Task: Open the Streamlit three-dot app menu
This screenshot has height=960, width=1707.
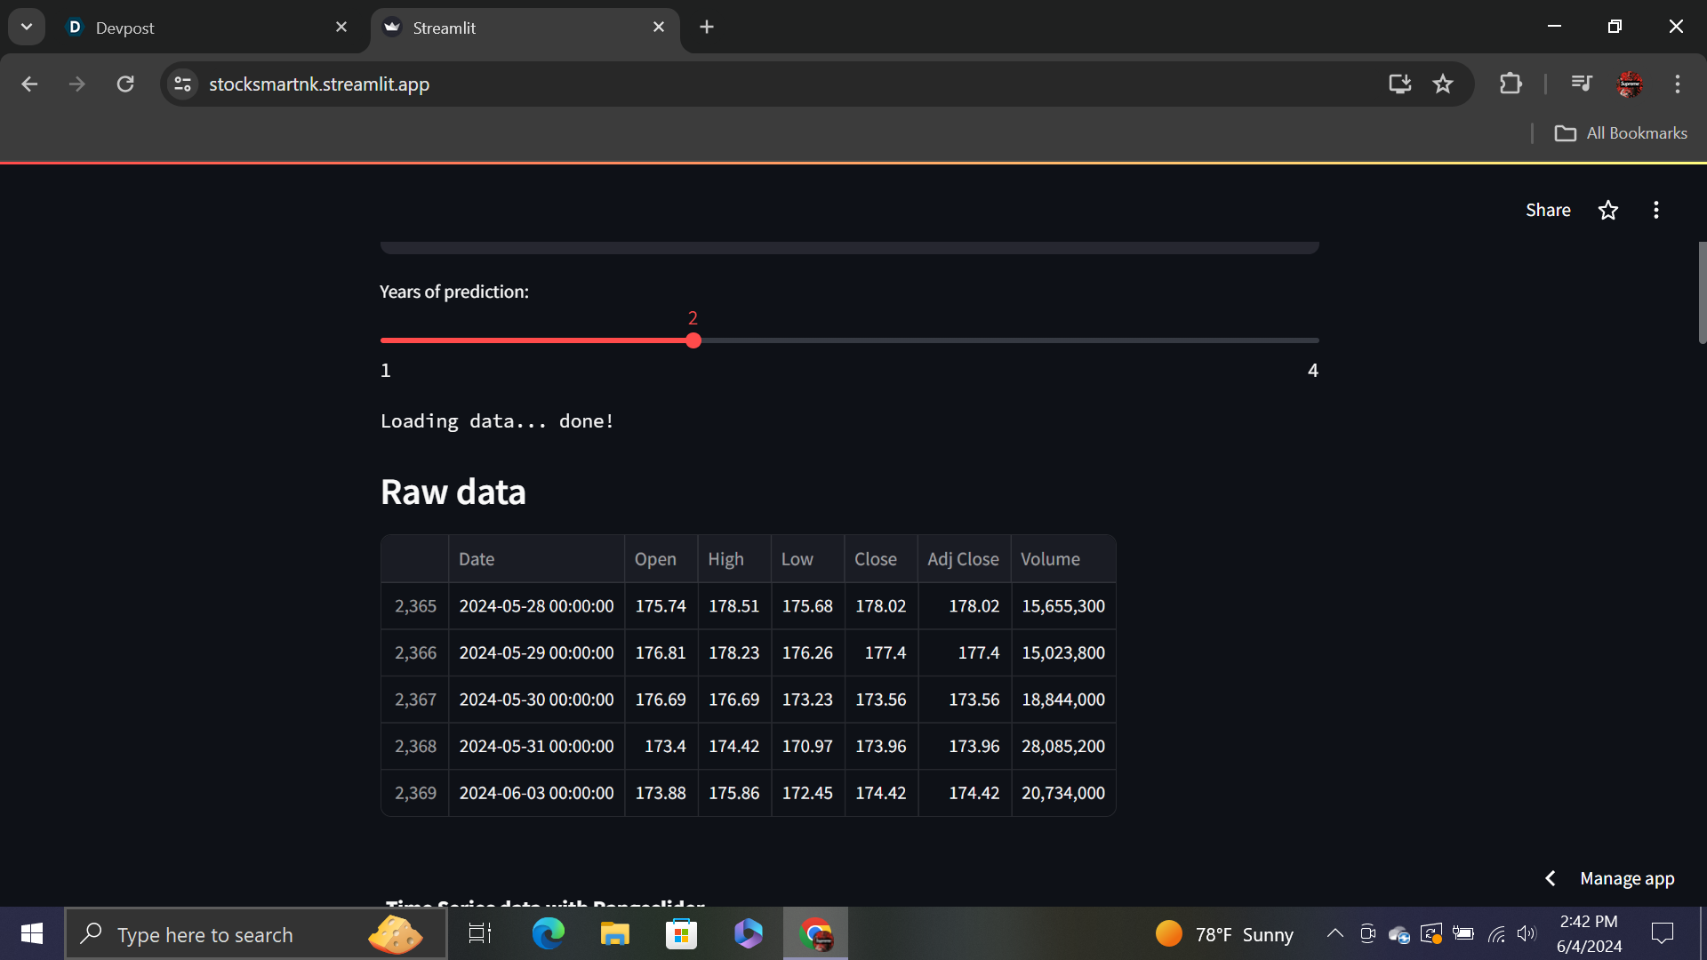Action: [x=1655, y=211]
